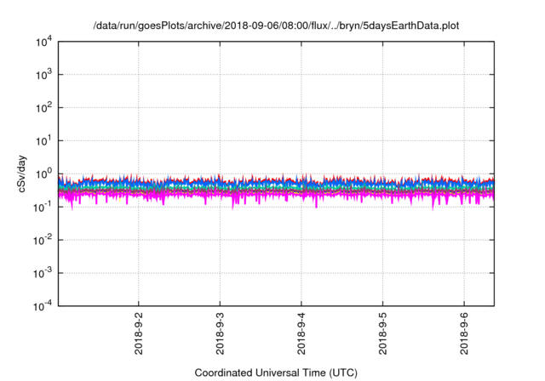Click the gridline intersection of 10^2 and 2018-9-3
Screen dimensions: 545x381
(220, 108)
